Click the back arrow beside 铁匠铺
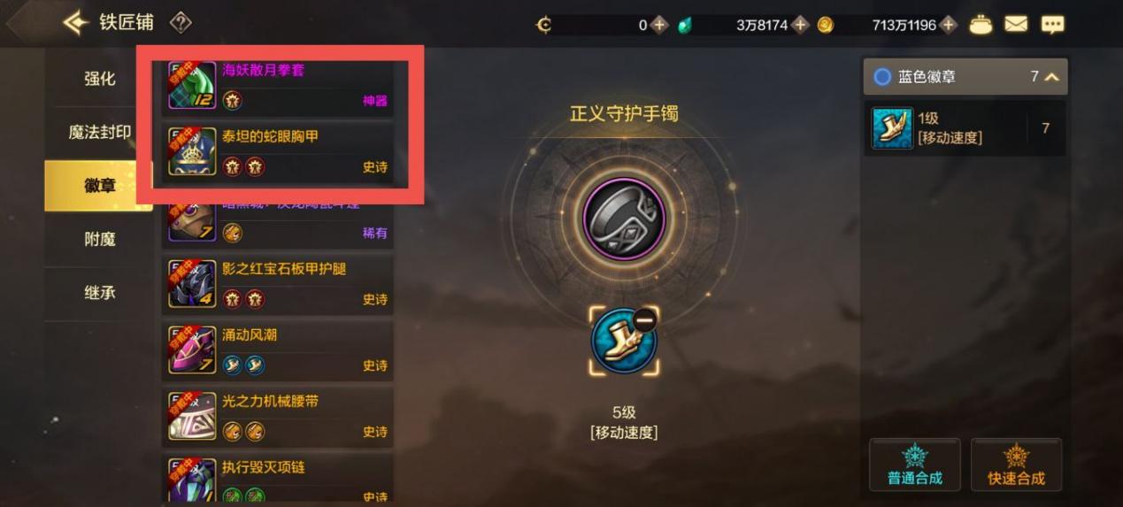This screenshot has width=1123, height=507. point(76,22)
